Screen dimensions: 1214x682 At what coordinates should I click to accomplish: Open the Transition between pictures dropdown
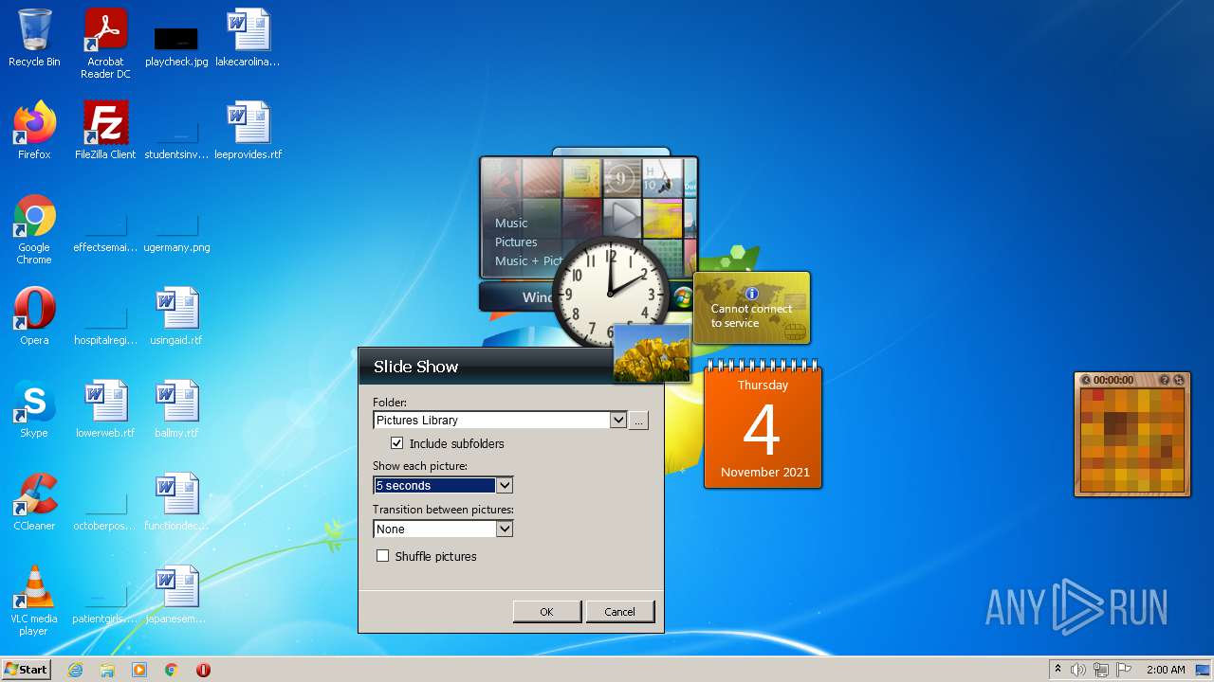click(505, 529)
